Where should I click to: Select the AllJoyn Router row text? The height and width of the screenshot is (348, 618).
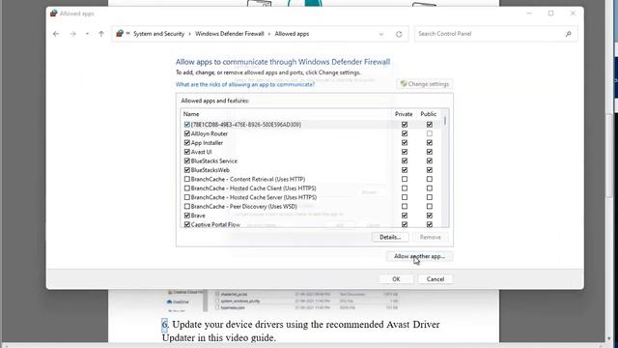[210, 133]
